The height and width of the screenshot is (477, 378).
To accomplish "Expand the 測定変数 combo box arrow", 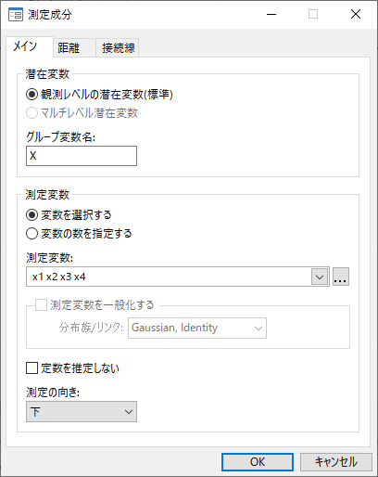I will click(320, 277).
